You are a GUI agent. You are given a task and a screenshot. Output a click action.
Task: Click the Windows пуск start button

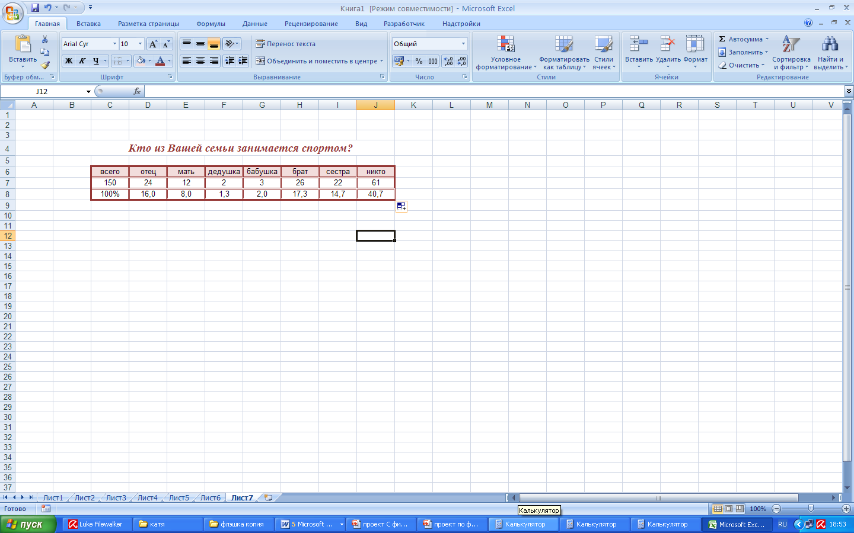click(x=28, y=524)
